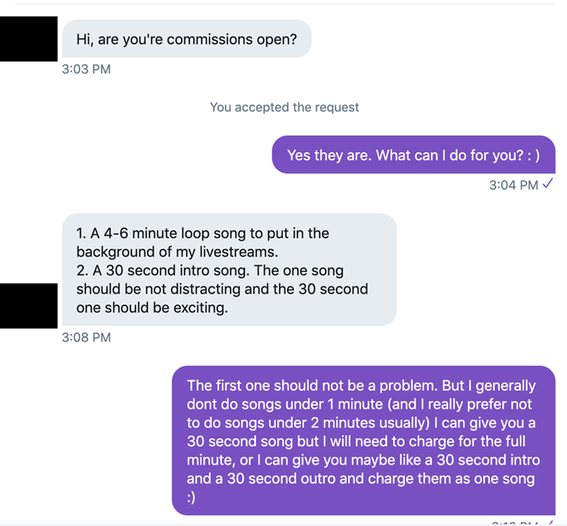This screenshot has width=567, height=526.
Task: Click the 3:08 PM timestamp
Action: coord(86,337)
